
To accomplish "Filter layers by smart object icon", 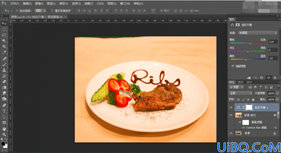I will 271,87.
